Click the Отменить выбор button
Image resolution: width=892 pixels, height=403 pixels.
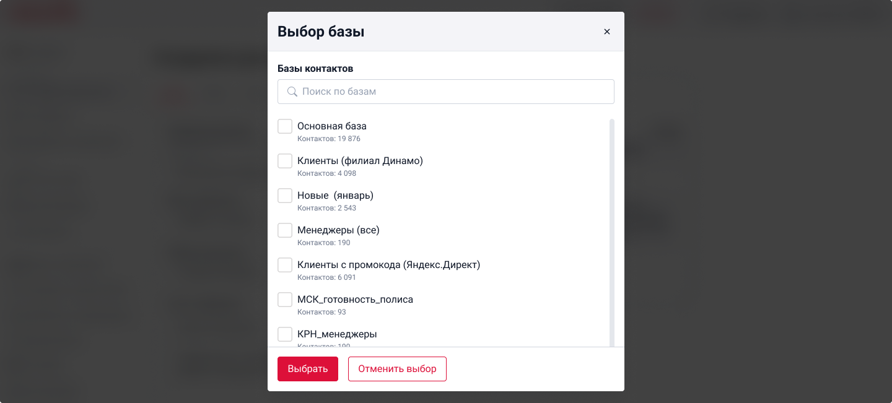pyautogui.click(x=397, y=369)
